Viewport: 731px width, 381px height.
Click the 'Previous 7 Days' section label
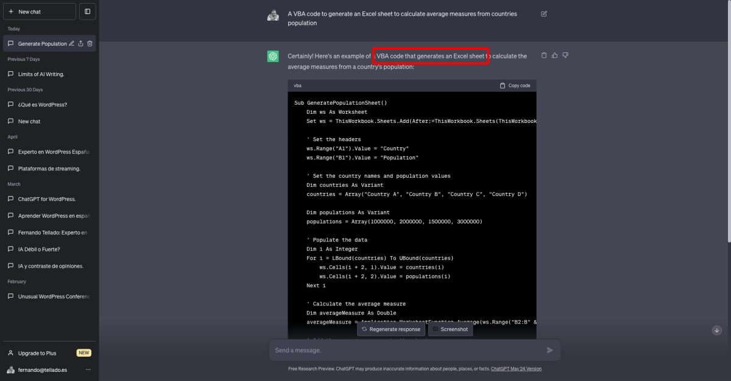click(x=24, y=59)
